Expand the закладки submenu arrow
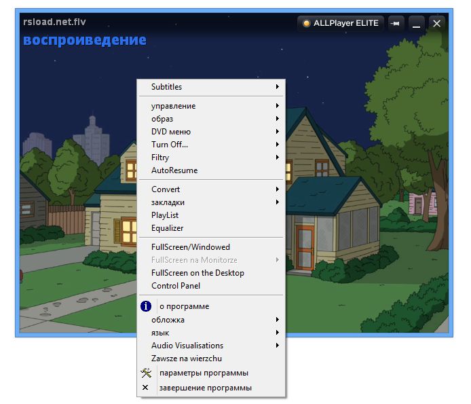The width and height of the screenshot is (471, 404). 278,202
